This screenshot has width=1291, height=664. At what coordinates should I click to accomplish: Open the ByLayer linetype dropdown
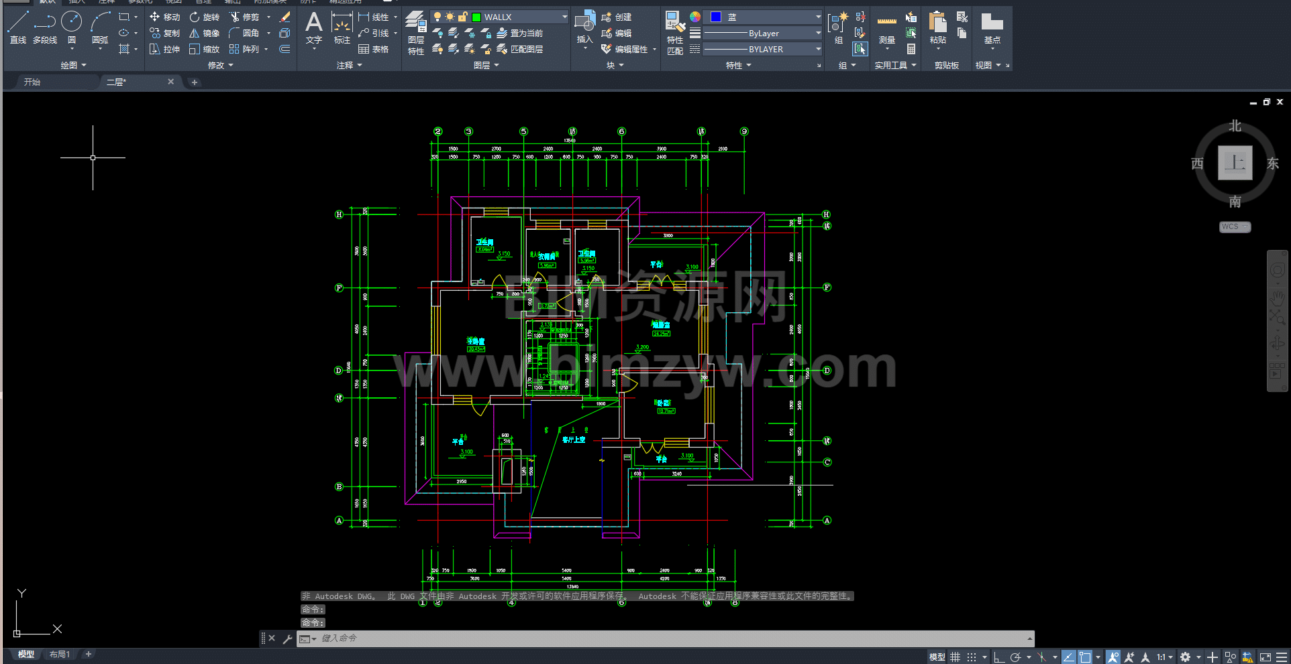tap(818, 33)
